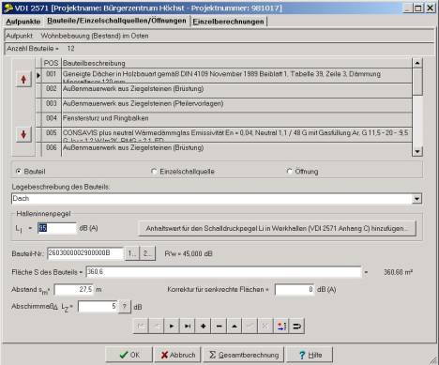Click scroll up arrow of component list
439x365 pixels.
pos(417,63)
